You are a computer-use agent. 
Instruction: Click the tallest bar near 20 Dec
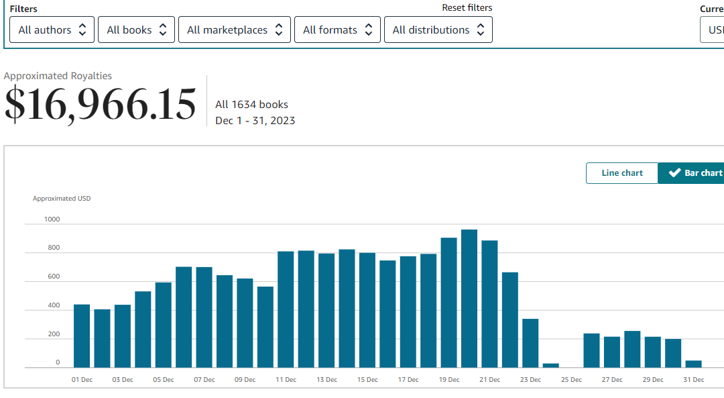coord(469,295)
